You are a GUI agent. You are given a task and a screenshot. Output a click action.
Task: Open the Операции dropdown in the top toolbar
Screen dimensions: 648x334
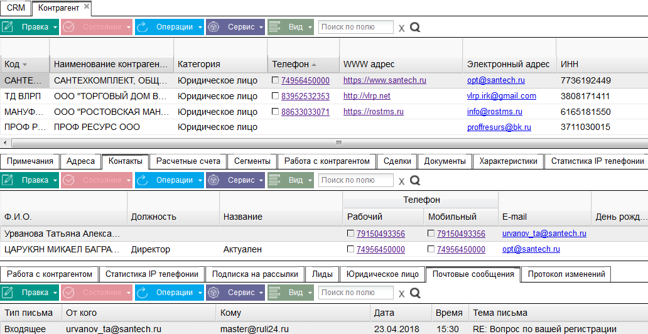pyautogui.click(x=200, y=28)
